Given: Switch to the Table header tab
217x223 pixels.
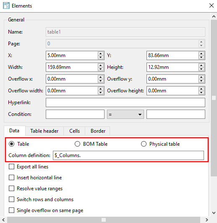Looking at the screenshot, I should [x=44, y=131].
